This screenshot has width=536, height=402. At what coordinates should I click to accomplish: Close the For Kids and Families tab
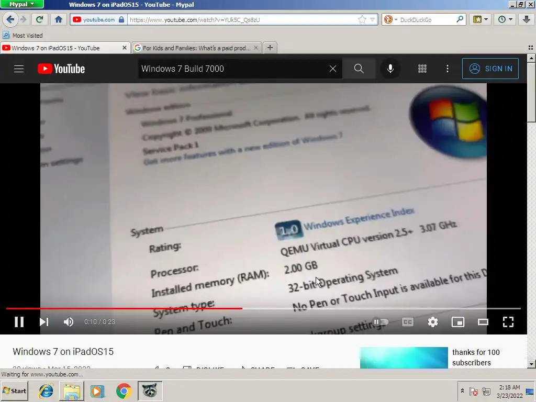[x=256, y=48]
